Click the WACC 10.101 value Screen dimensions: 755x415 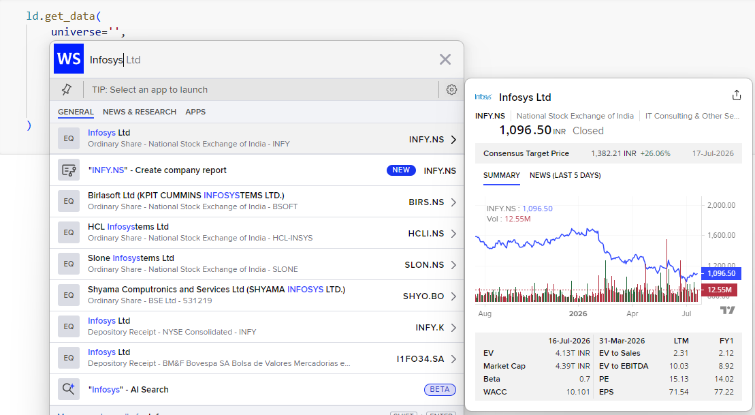pyautogui.click(x=578, y=393)
